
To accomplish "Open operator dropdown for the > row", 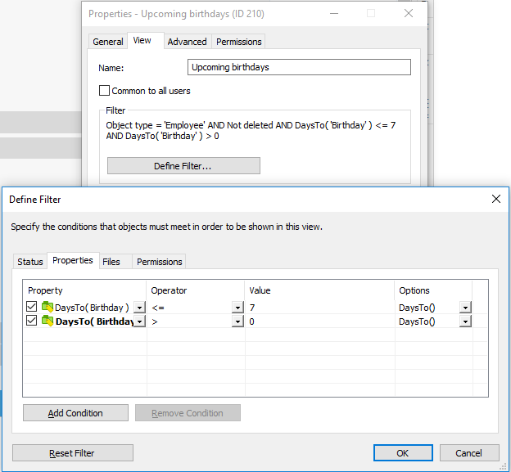I will (238, 321).
